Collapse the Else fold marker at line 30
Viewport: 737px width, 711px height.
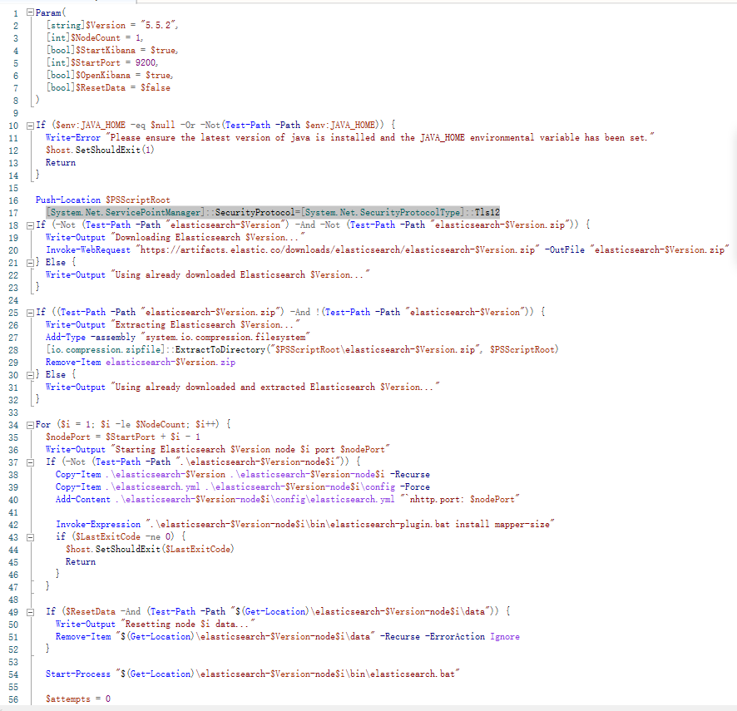(30, 375)
